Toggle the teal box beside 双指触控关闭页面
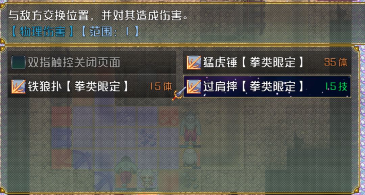 (x=18, y=62)
